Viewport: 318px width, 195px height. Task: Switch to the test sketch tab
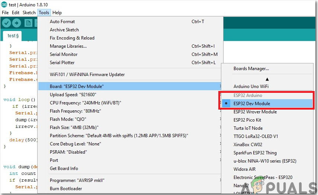(x=13, y=36)
